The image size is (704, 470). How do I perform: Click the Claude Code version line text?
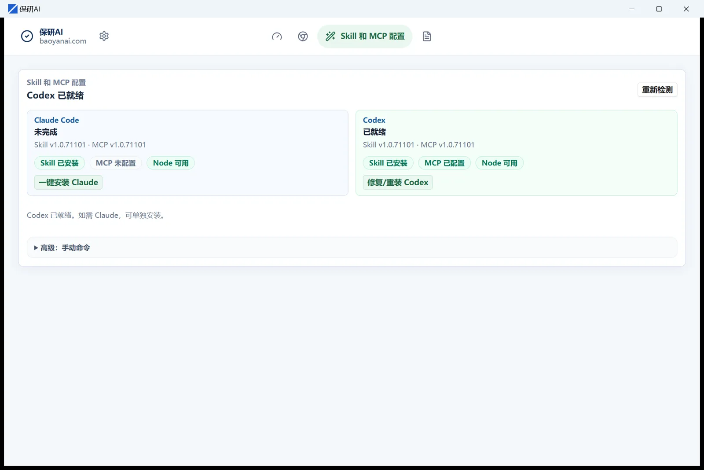point(90,145)
